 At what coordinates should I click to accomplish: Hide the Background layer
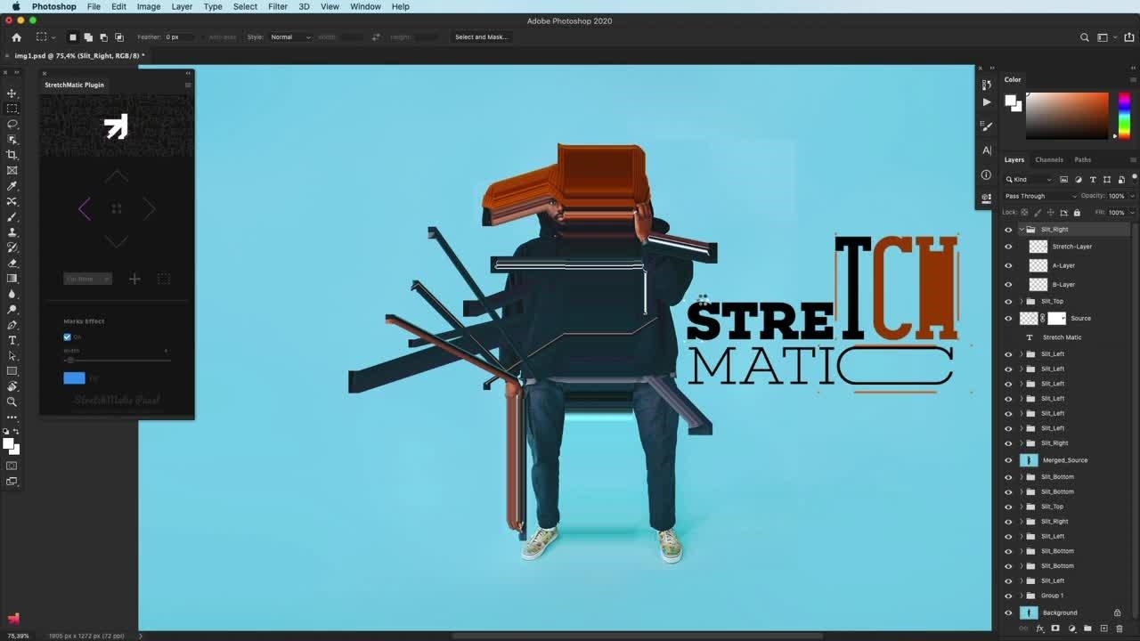coord(1008,613)
